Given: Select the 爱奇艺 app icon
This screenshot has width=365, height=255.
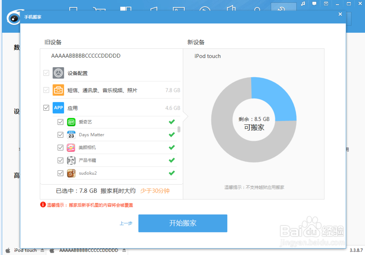Looking at the screenshot, I should click(x=72, y=122).
